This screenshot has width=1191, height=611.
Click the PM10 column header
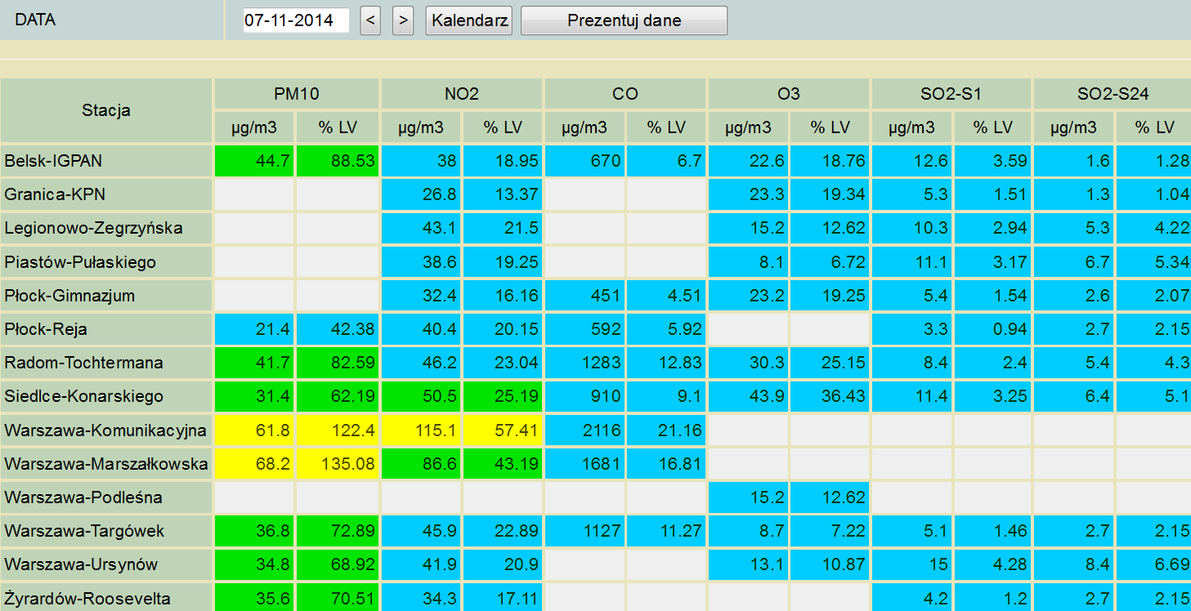[297, 94]
